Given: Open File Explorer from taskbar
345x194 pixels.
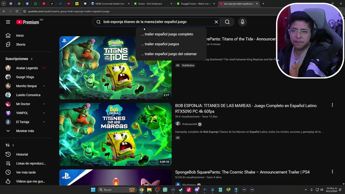Looking at the screenshot, I should tap(149, 190).
